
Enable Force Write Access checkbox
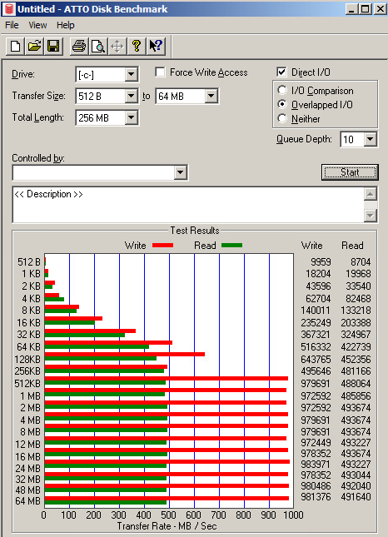click(160, 72)
